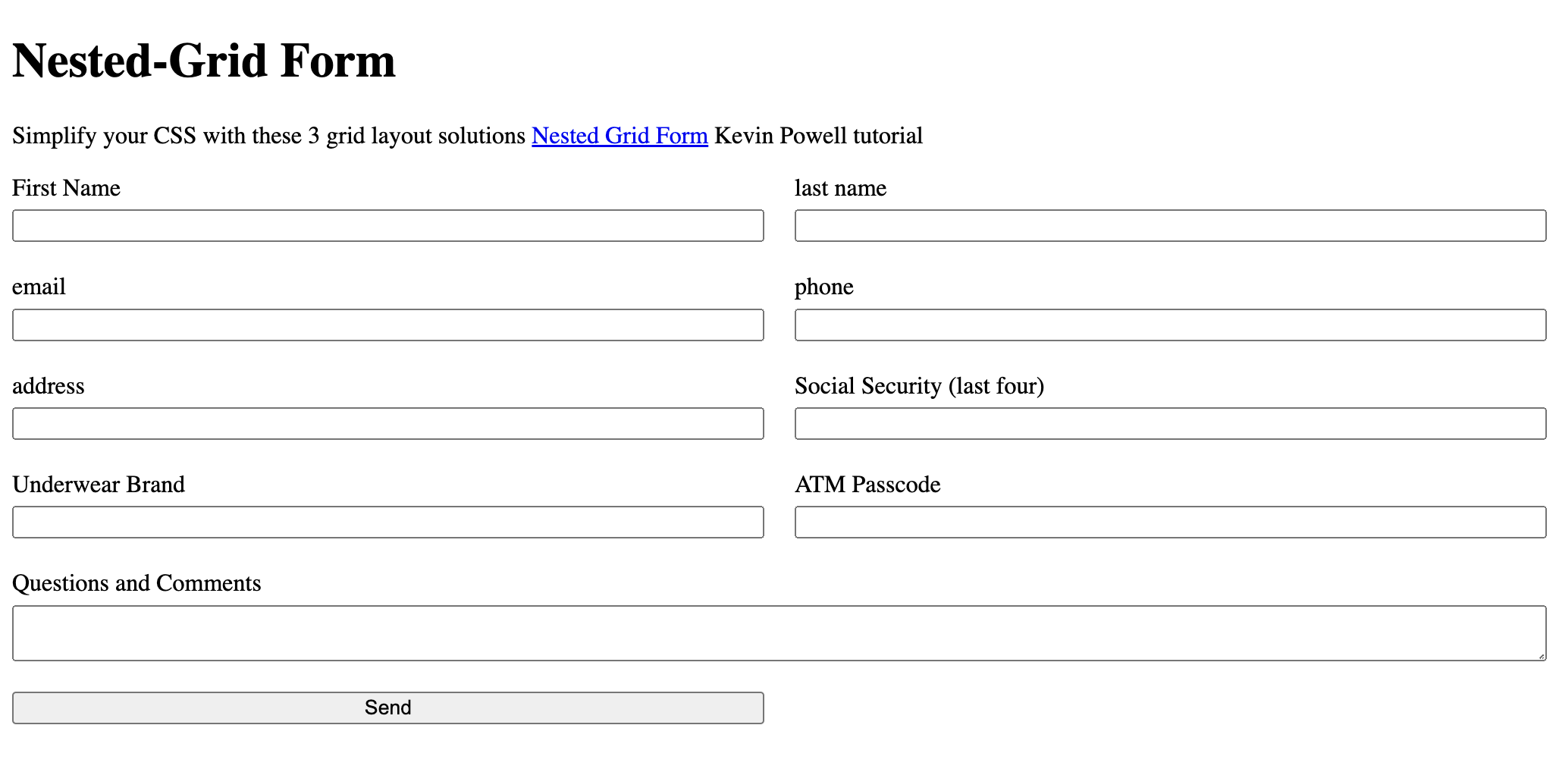Viewport: 1559px width, 769px height.
Task: Click the First Name label
Action: click(x=67, y=188)
